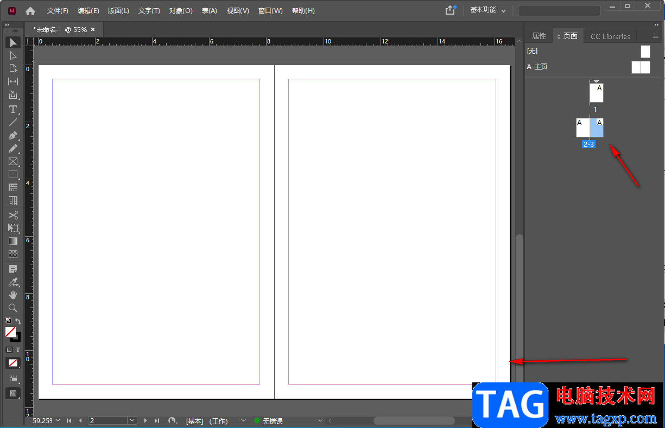The height and width of the screenshot is (428, 665).
Task: Select the Eyedropper tool
Action: click(x=13, y=282)
